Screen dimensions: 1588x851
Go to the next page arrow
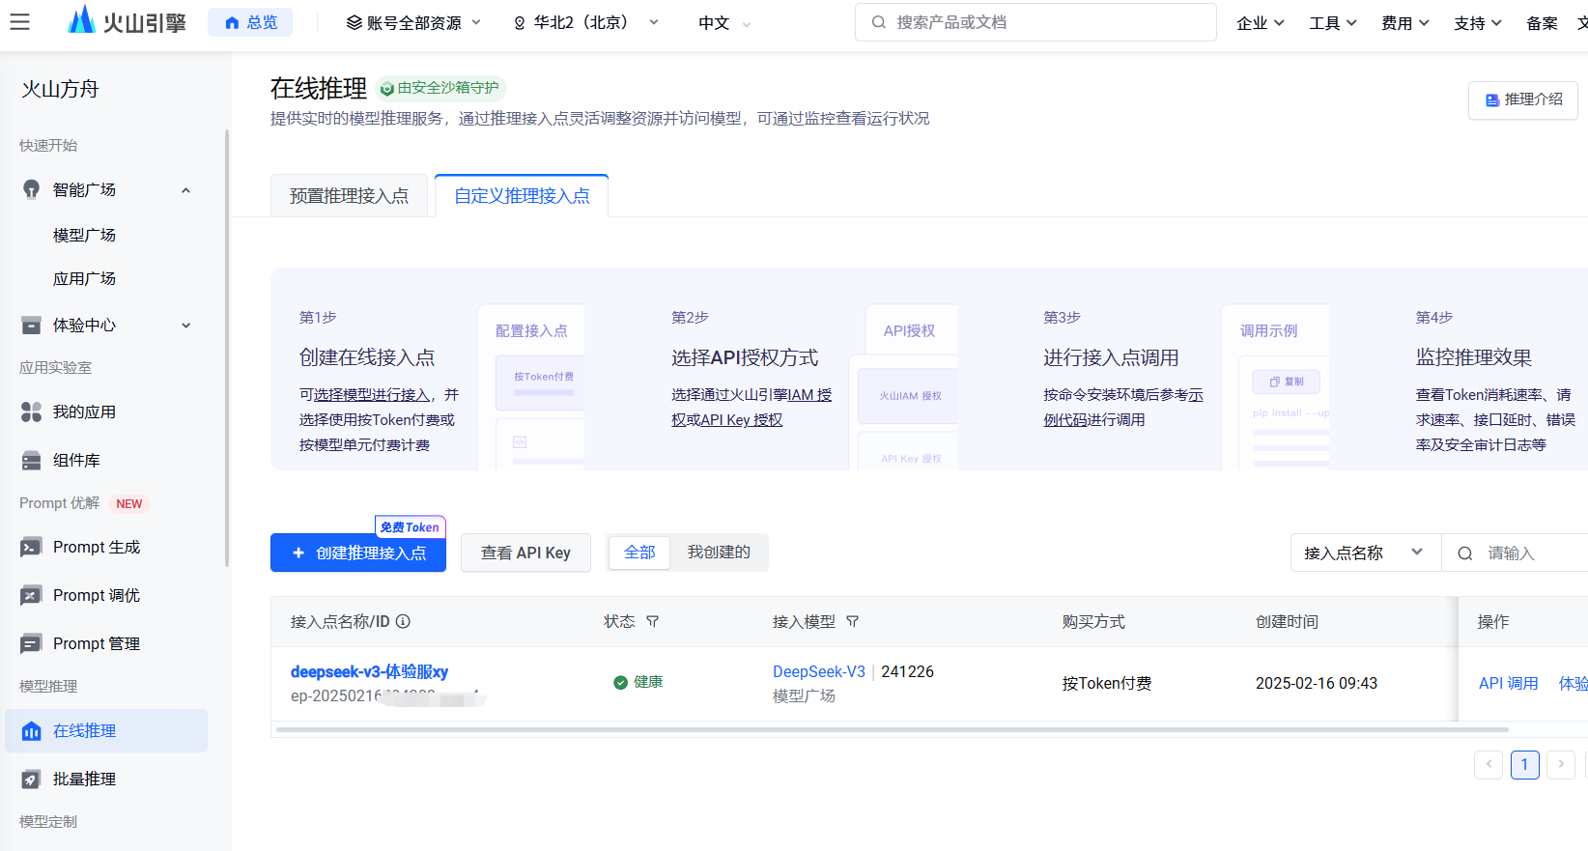(1561, 764)
